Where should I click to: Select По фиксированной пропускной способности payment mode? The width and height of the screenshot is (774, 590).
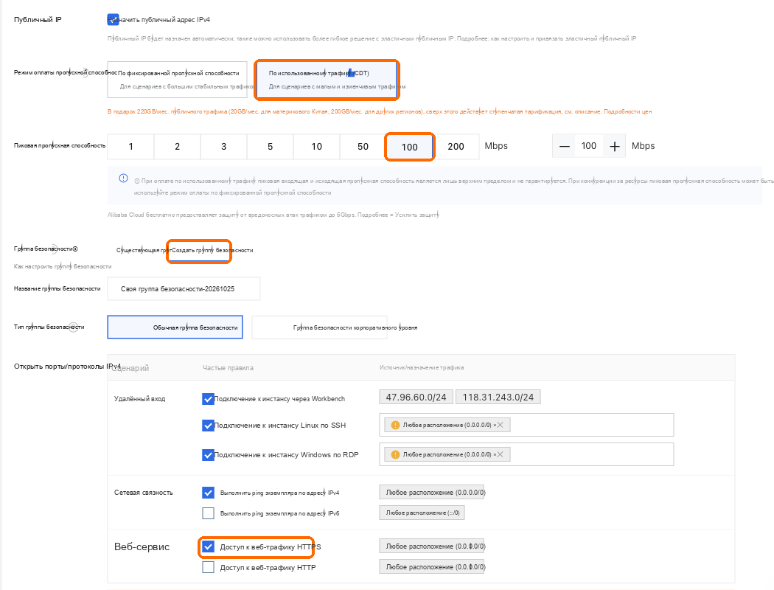coord(177,80)
